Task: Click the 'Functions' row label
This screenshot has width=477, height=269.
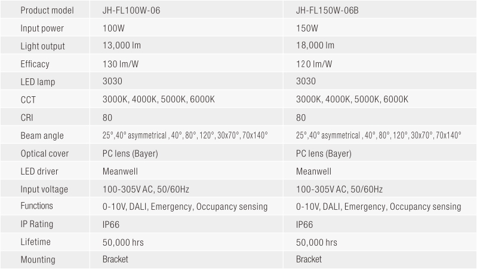Action: pos(37,206)
